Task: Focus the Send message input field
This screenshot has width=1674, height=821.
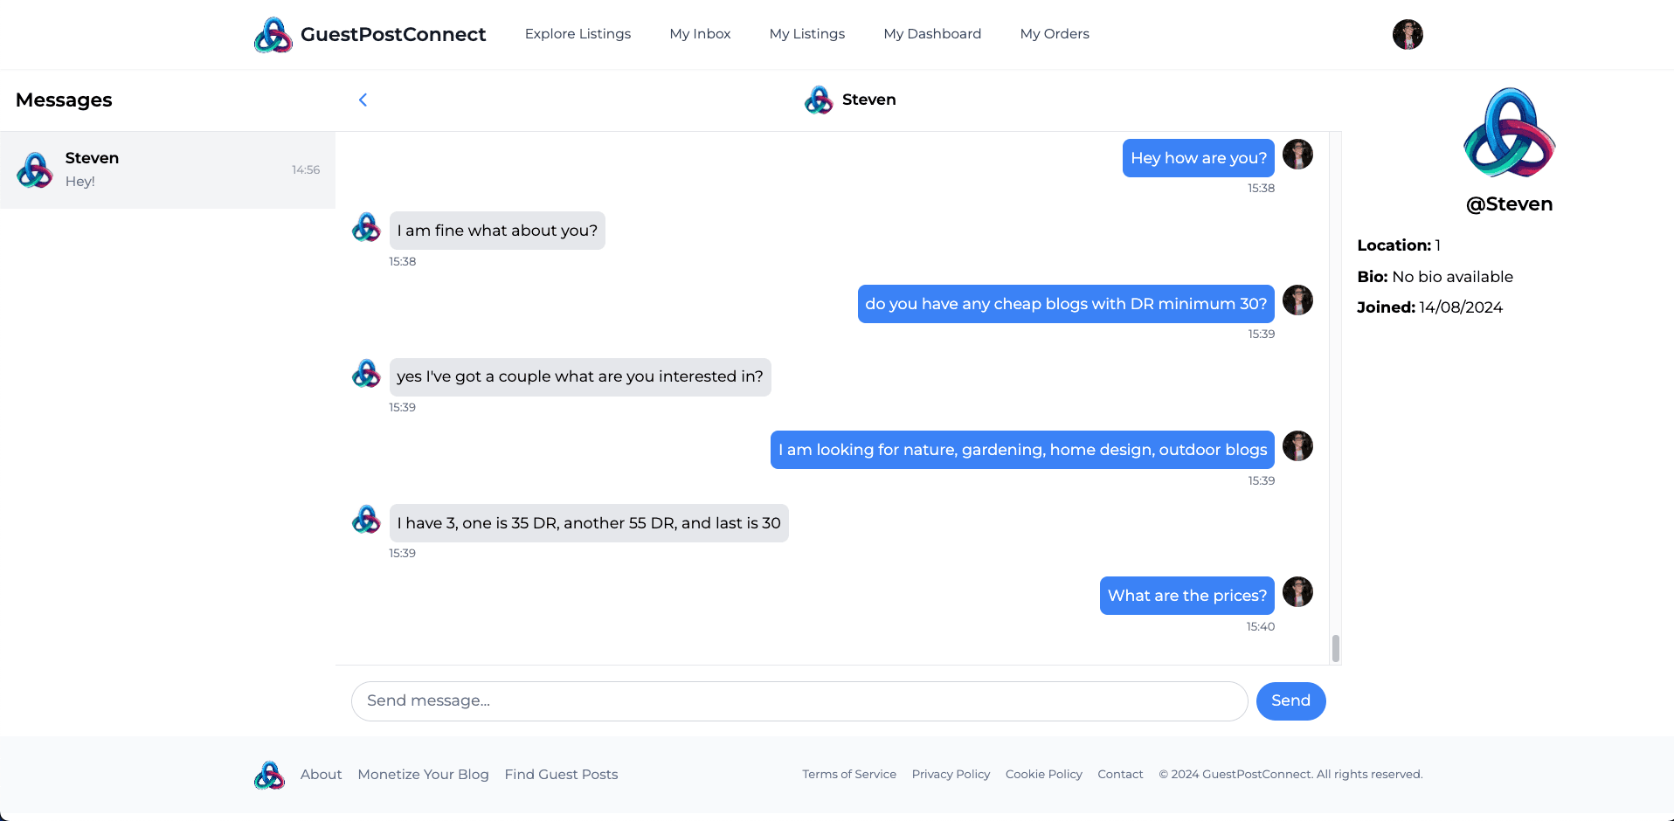Action: pyautogui.click(x=799, y=701)
